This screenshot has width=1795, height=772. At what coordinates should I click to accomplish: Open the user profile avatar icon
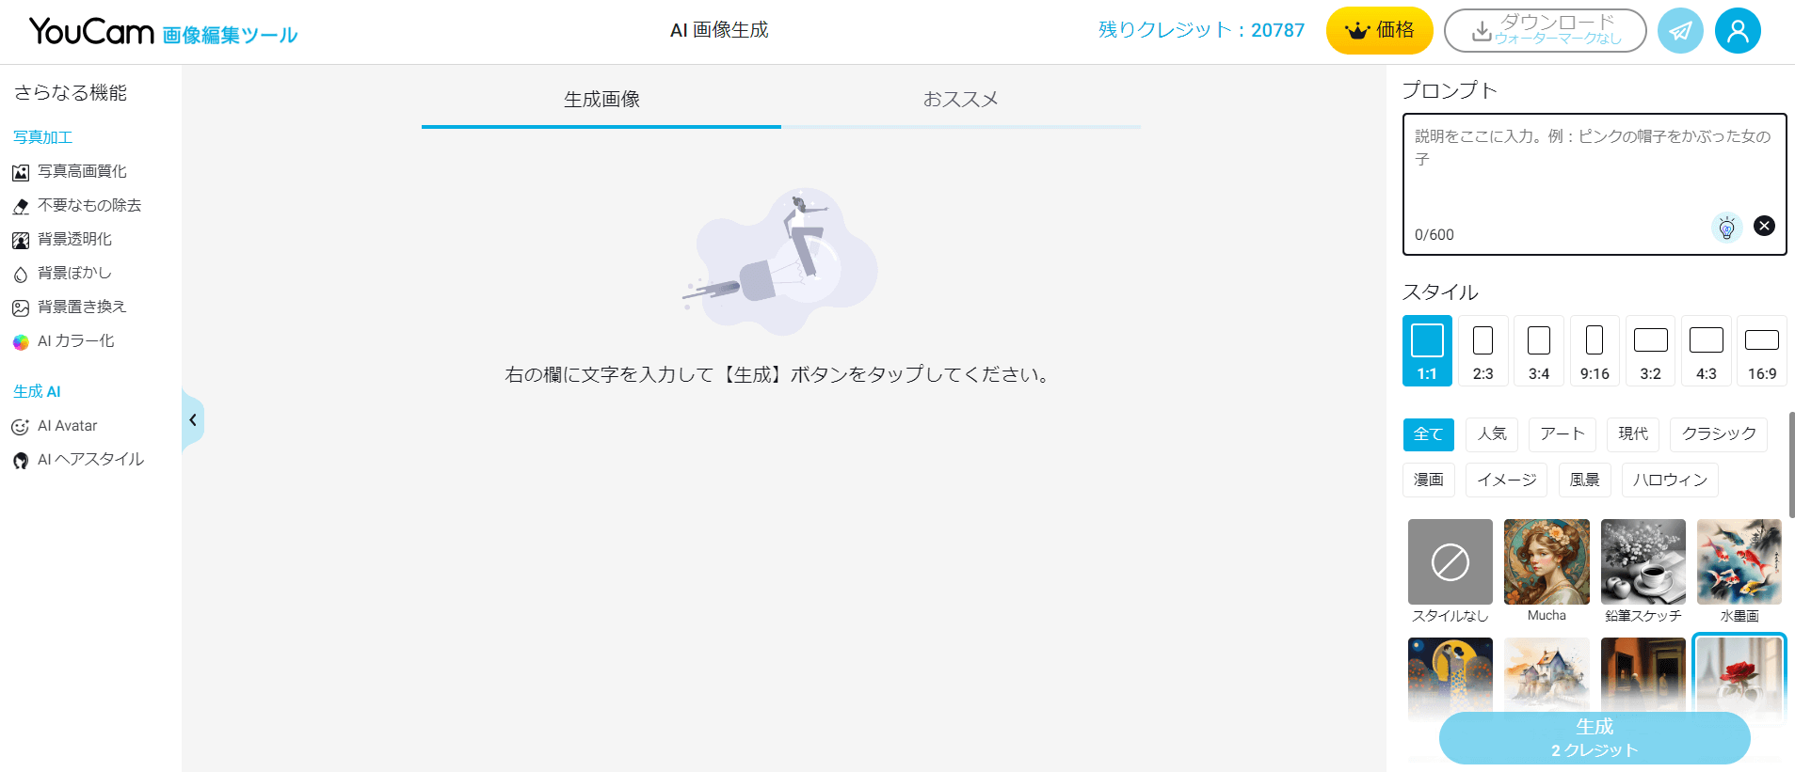point(1737,31)
